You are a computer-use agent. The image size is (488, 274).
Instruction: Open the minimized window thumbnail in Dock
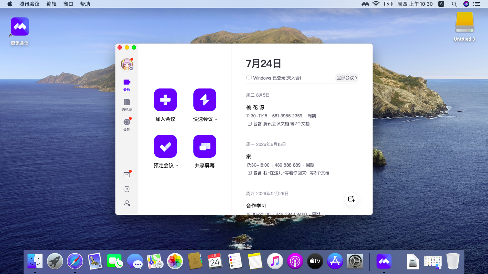(x=433, y=262)
